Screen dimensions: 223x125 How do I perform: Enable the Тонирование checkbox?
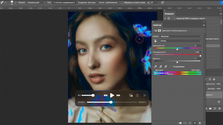171,67
